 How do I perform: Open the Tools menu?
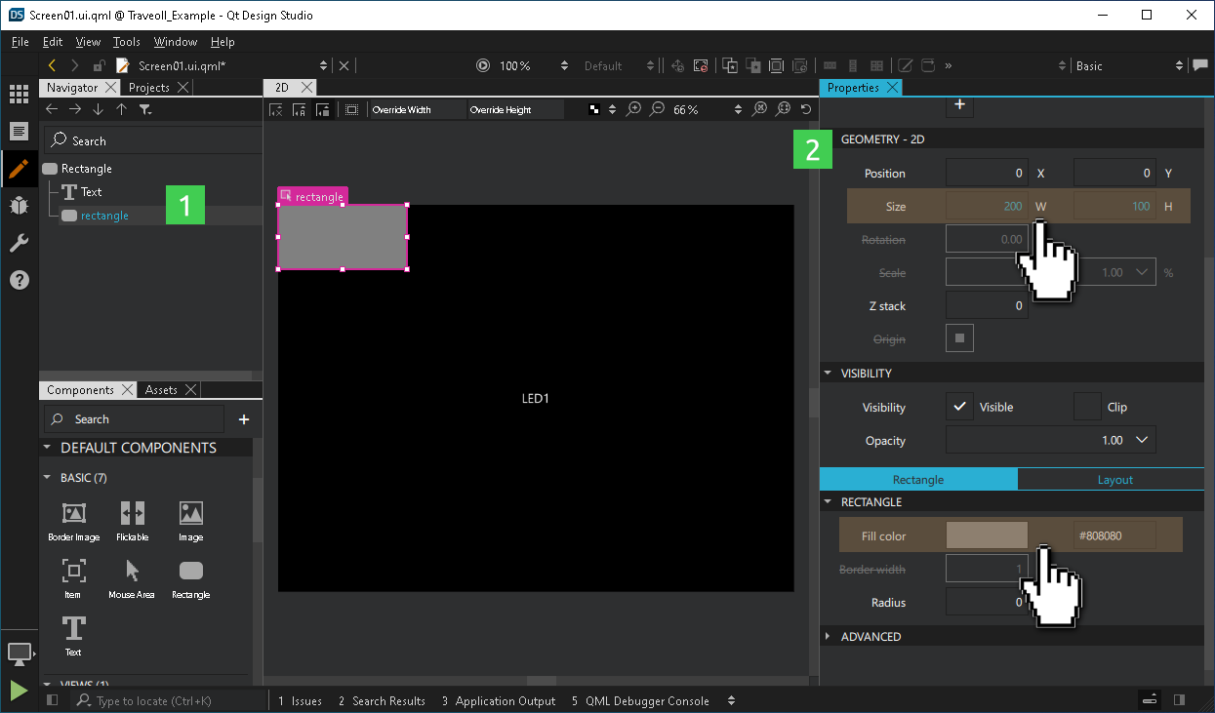pyautogui.click(x=125, y=42)
